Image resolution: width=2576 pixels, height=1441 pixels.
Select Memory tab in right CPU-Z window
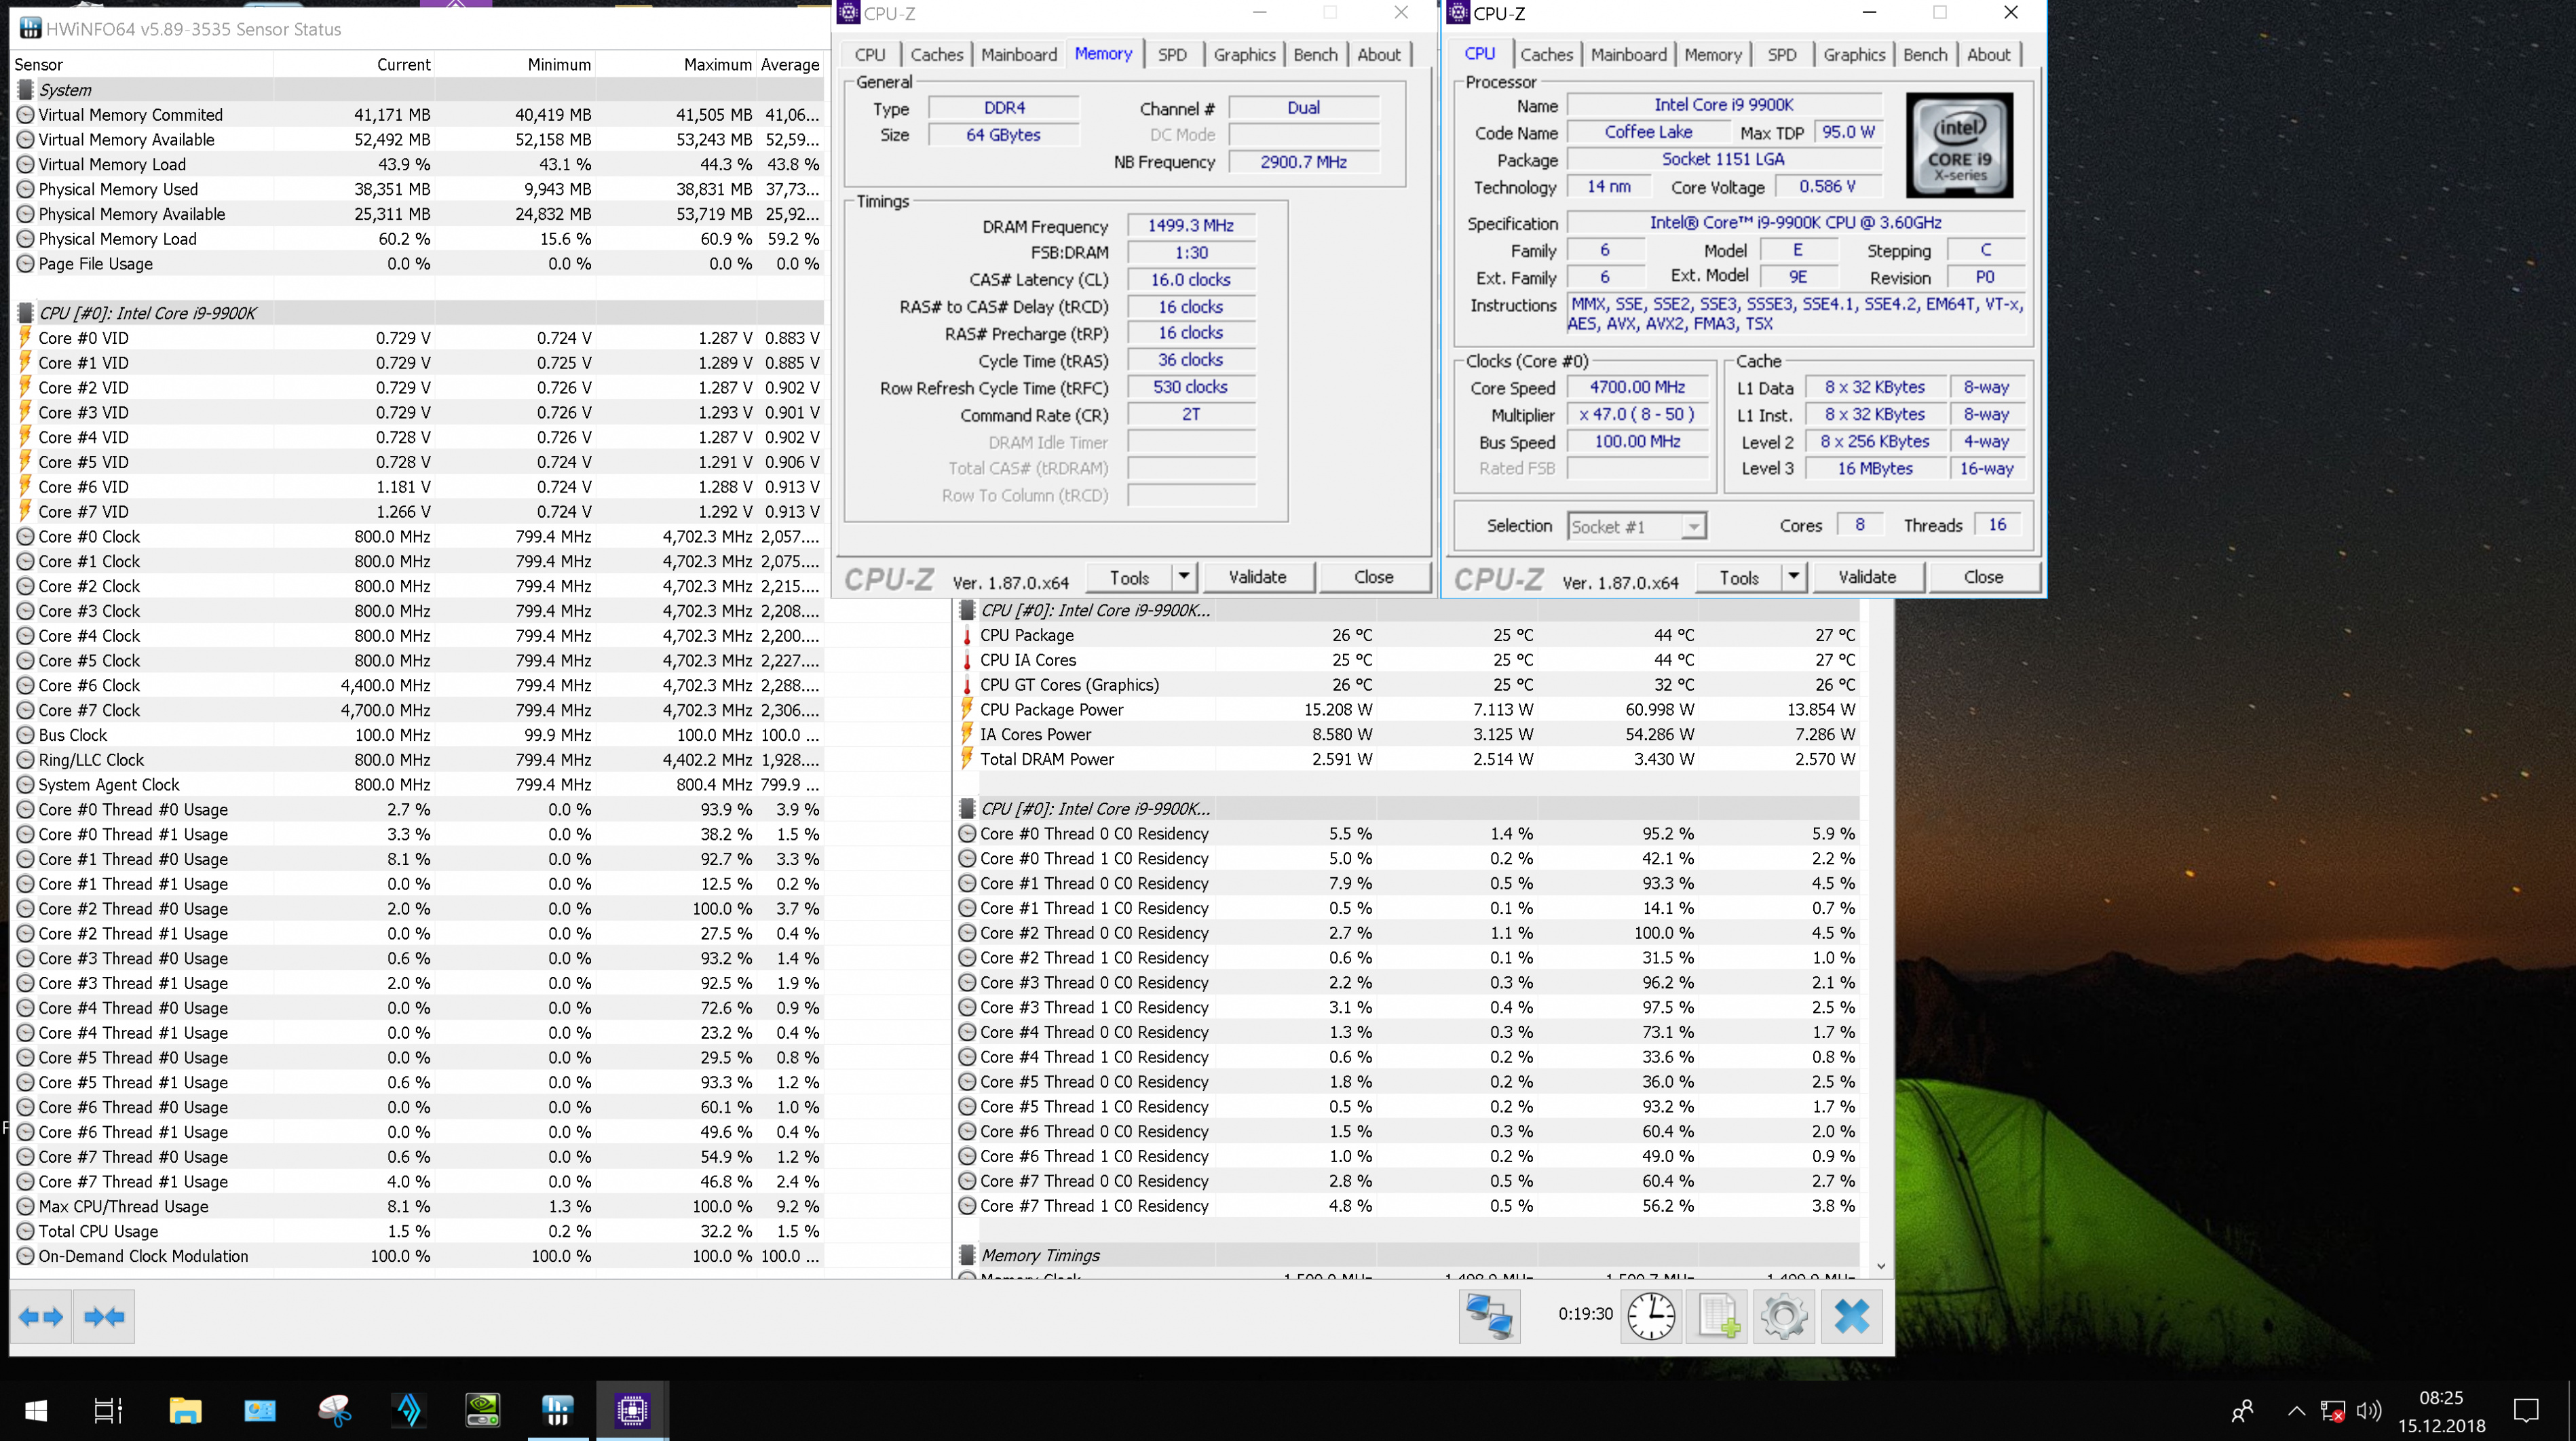(x=1712, y=55)
